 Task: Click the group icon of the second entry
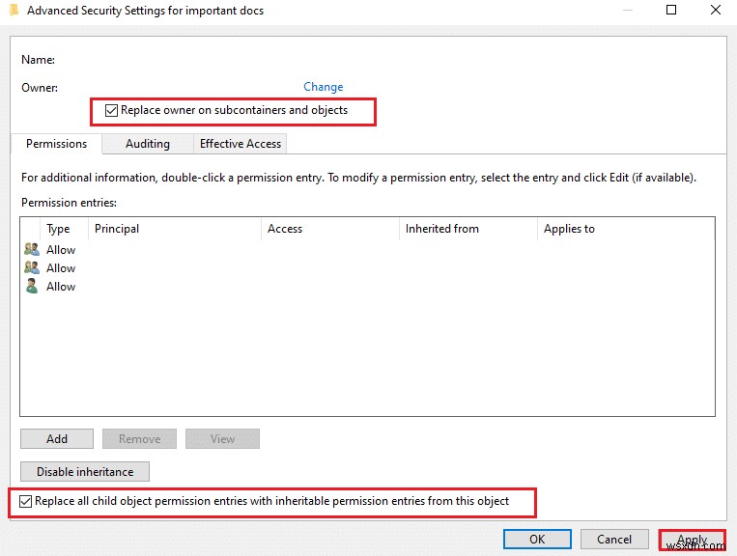32,267
